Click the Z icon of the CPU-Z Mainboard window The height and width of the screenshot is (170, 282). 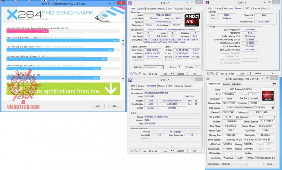coord(130,80)
